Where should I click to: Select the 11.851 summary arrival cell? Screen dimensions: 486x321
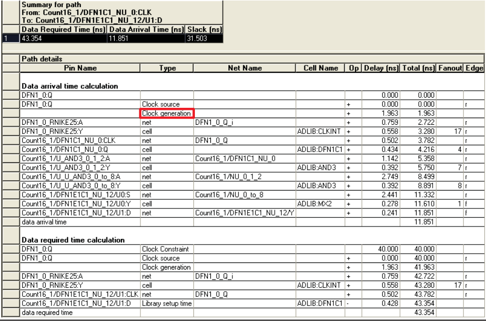tap(146, 39)
